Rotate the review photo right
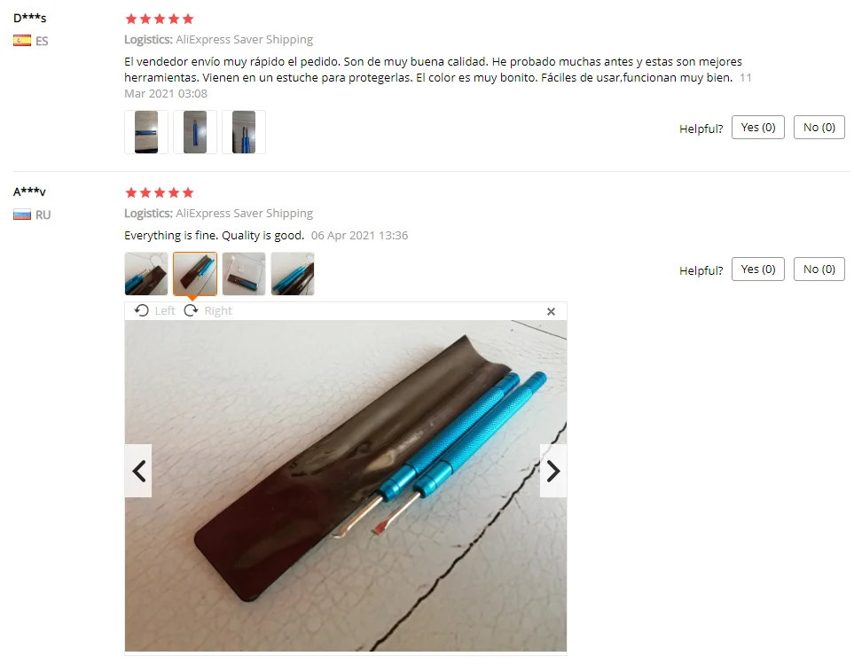854x664 pixels. click(208, 311)
